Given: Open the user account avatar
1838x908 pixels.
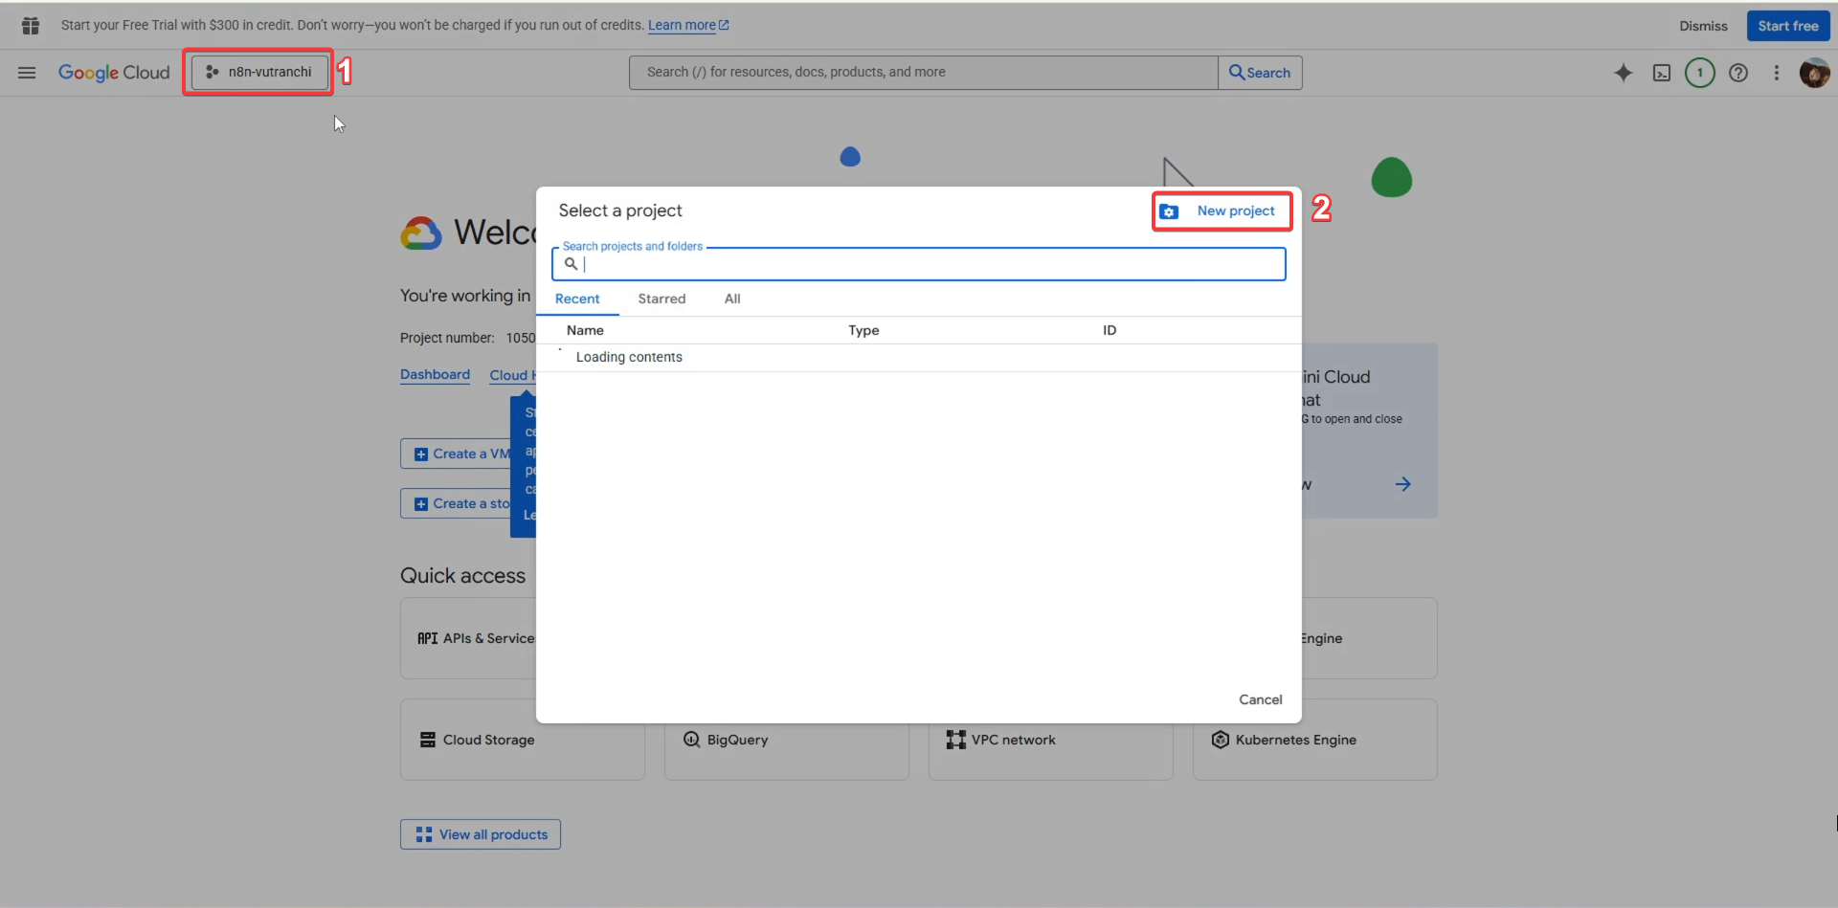Looking at the screenshot, I should tap(1814, 73).
